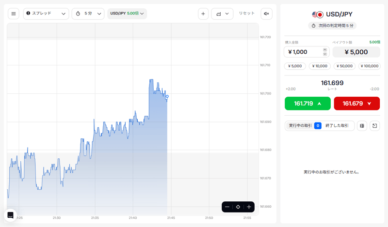The width and height of the screenshot is (388, 227).
Task: Click the USD/JPY flag icon
Action: point(318,15)
